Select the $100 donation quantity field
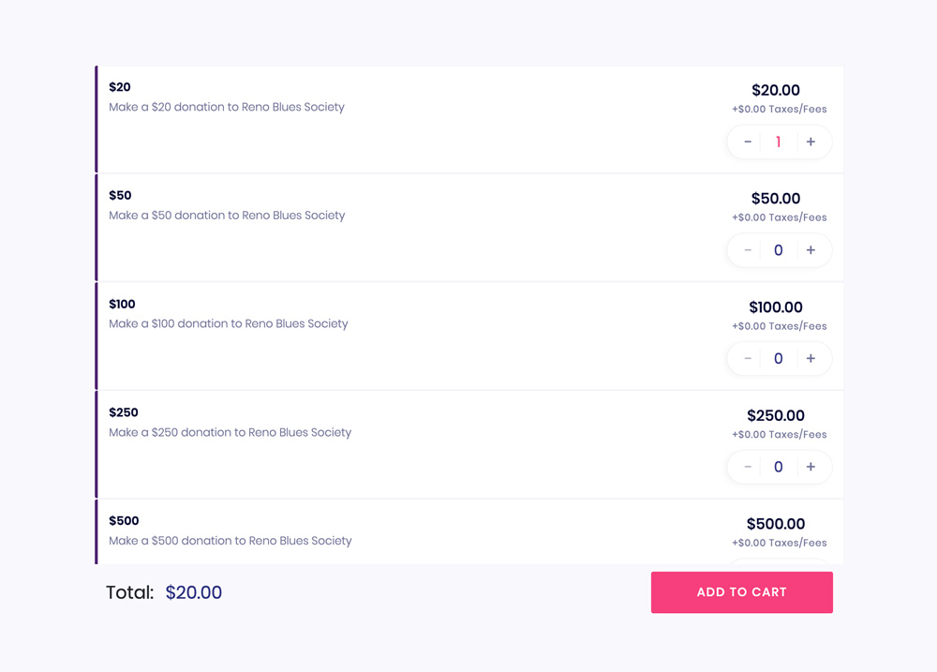937x672 pixels. point(778,358)
